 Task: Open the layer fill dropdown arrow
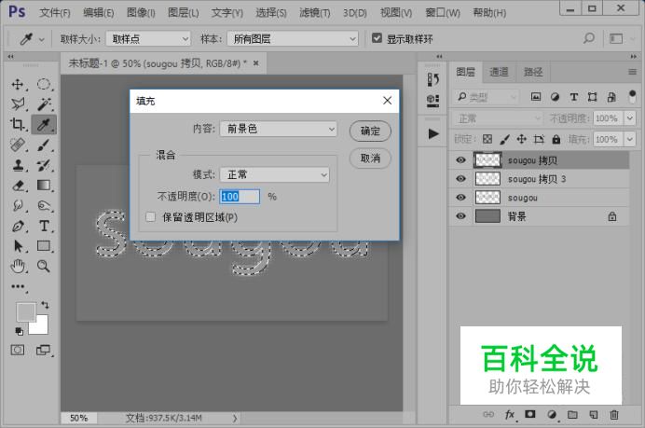pos(630,139)
